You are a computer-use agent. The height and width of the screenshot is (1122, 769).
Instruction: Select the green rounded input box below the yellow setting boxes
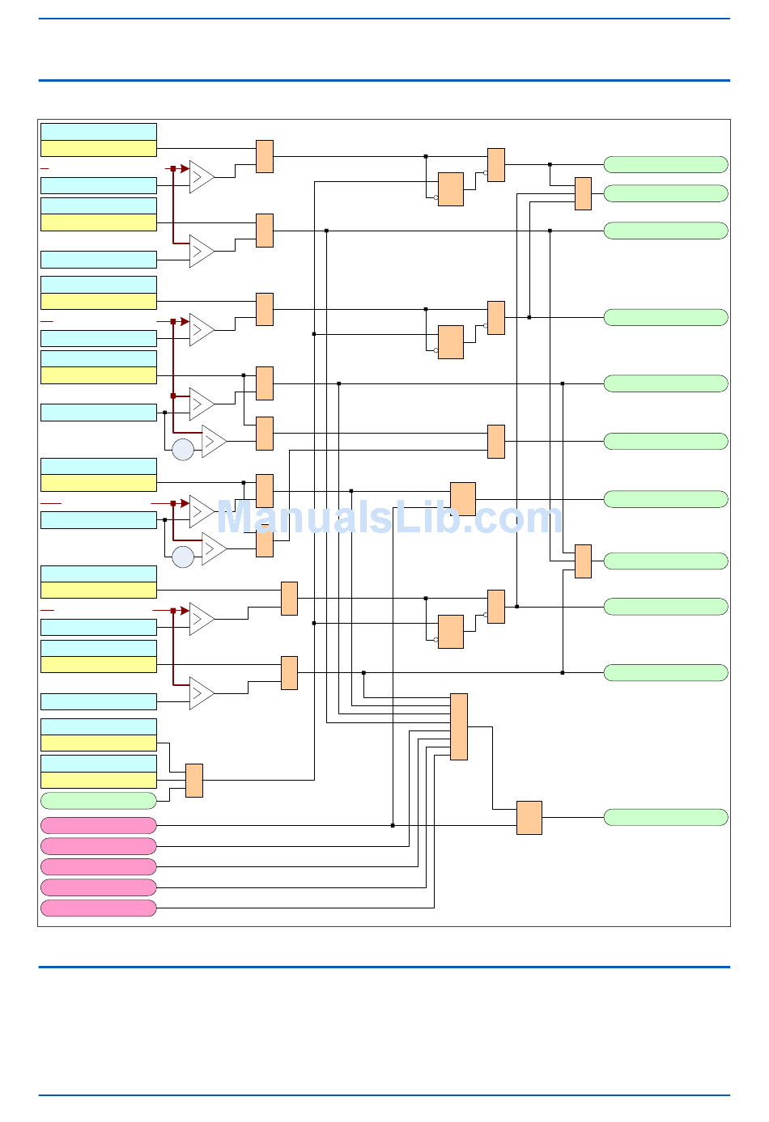coord(99,801)
